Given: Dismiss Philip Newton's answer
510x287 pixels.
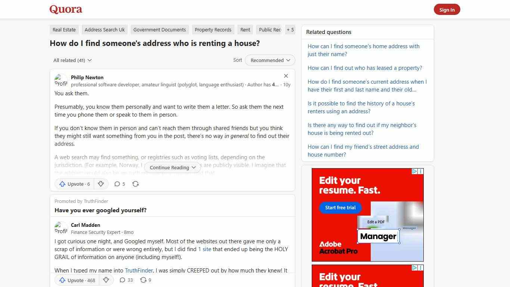Looking at the screenshot, I should point(286,76).
